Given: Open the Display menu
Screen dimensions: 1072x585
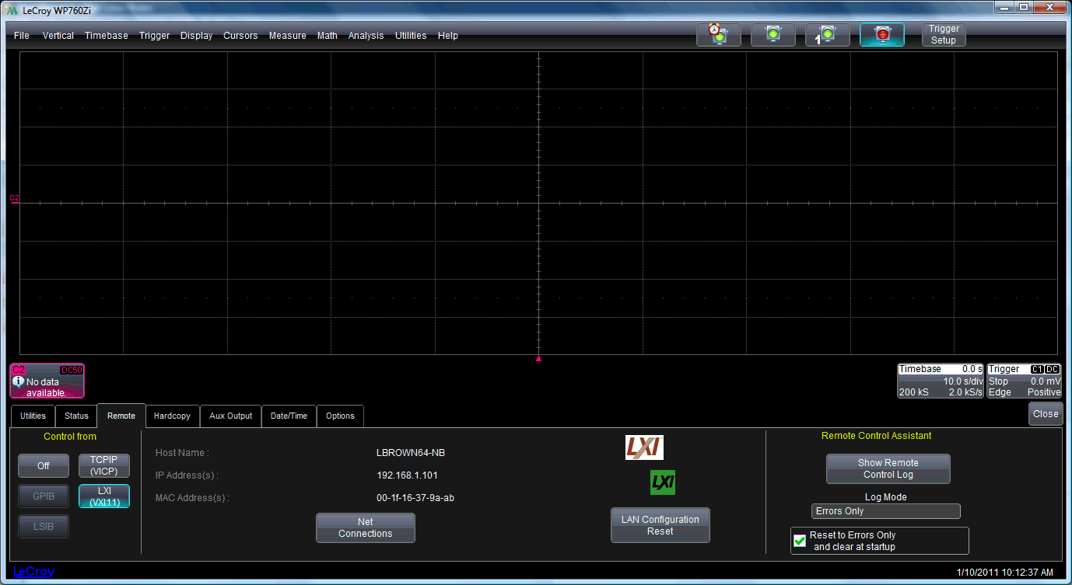Looking at the screenshot, I should [196, 36].
